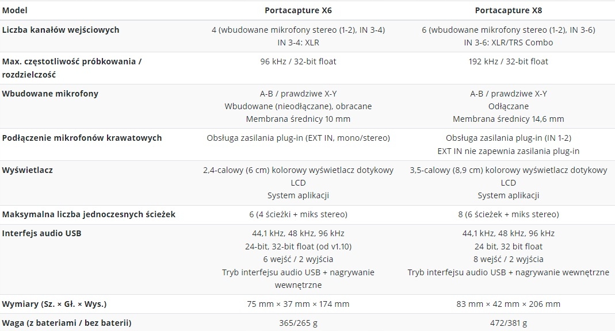Click the 8 (6 ścieżek + miks stereo) cell

click(508, 214)
